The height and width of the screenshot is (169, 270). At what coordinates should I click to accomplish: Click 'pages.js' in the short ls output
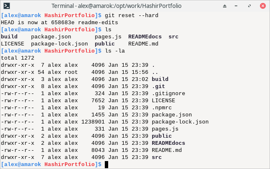pos(108,37)
